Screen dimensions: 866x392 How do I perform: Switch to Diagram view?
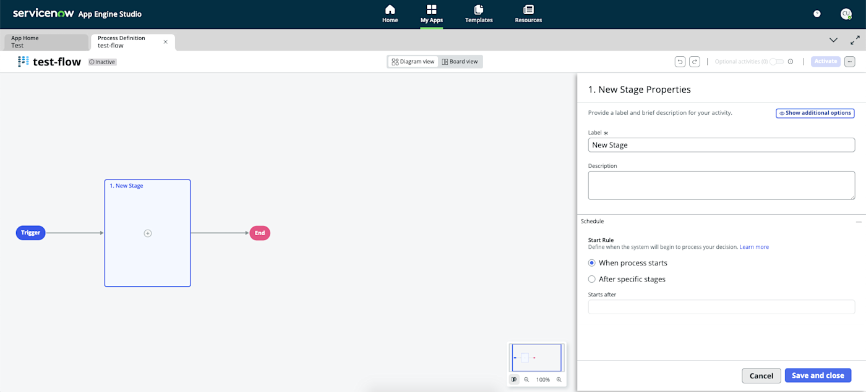click(x=413, y=62)
